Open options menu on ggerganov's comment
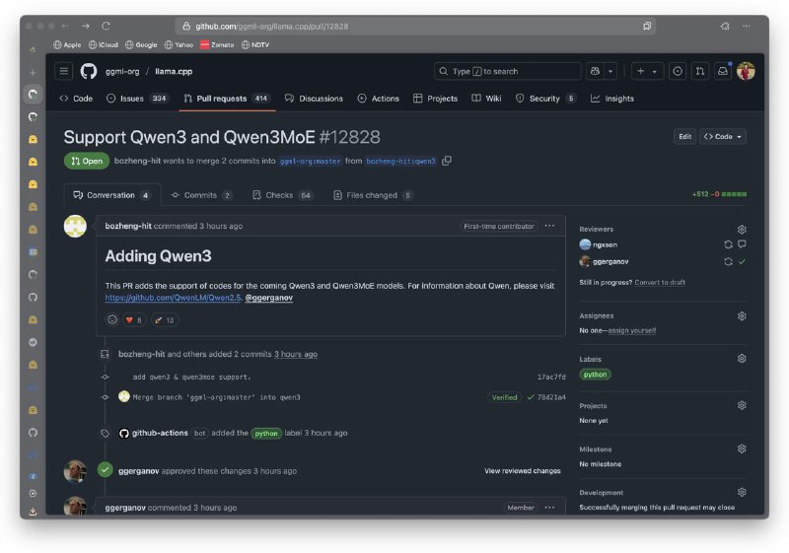Image resolution: width=789 pixels, height=553 pixels. pyautogui.click(x=549, y=508)
